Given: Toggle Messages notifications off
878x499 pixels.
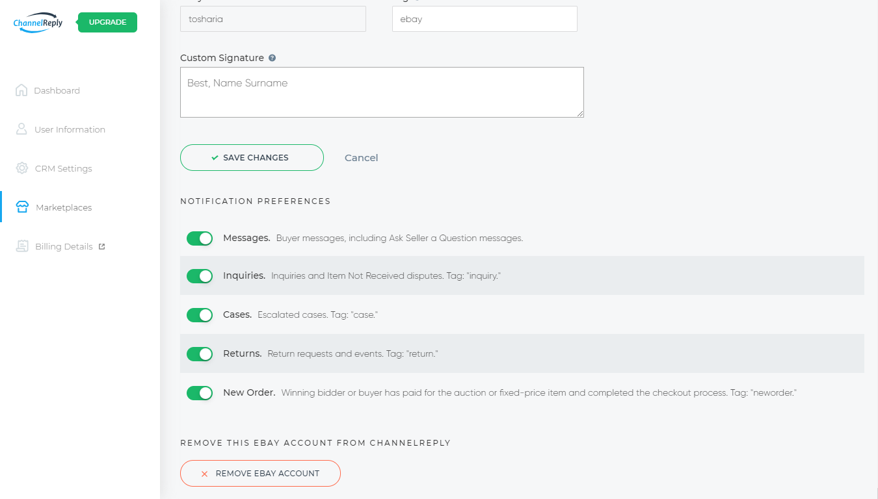Looking at the screenshot, I should [200, 238].
